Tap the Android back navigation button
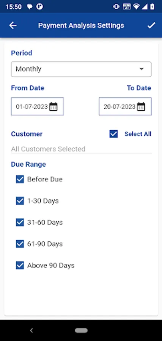The height and width of the screenshot is (341, 162). tap(31, 330)
